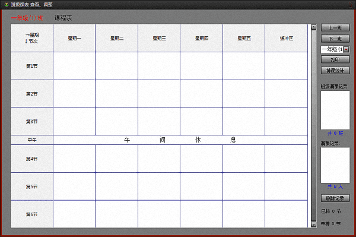Click the scrollbar down arrow
Screen dimensions: 356x237
click(x=313, y=225)
